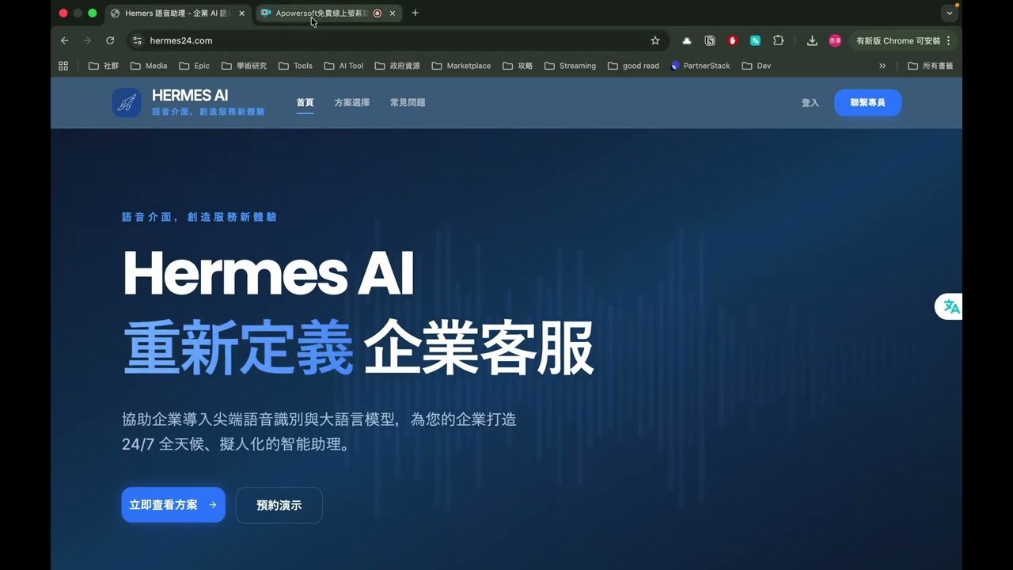Click the 聯繫專員 button
This screenshot has height=570, width=1013.
coord(867,103)
